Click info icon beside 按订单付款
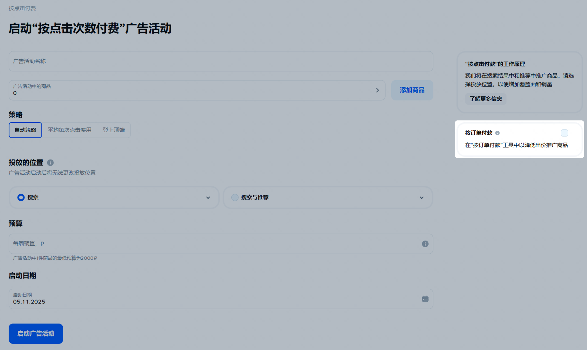This screenshot has height=350, width=587. tap(497, 133)
